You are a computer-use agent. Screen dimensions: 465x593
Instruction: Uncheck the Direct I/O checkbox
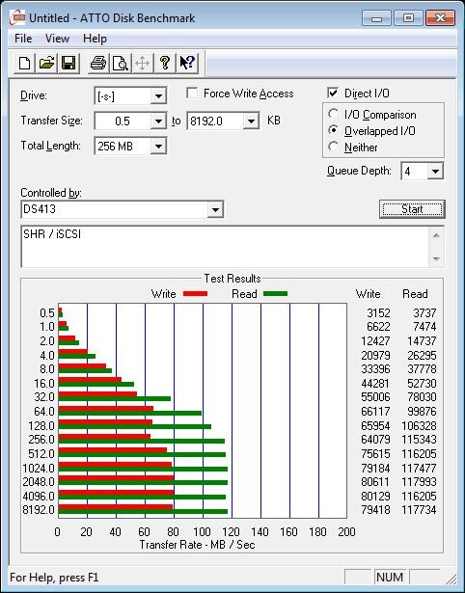333,93
